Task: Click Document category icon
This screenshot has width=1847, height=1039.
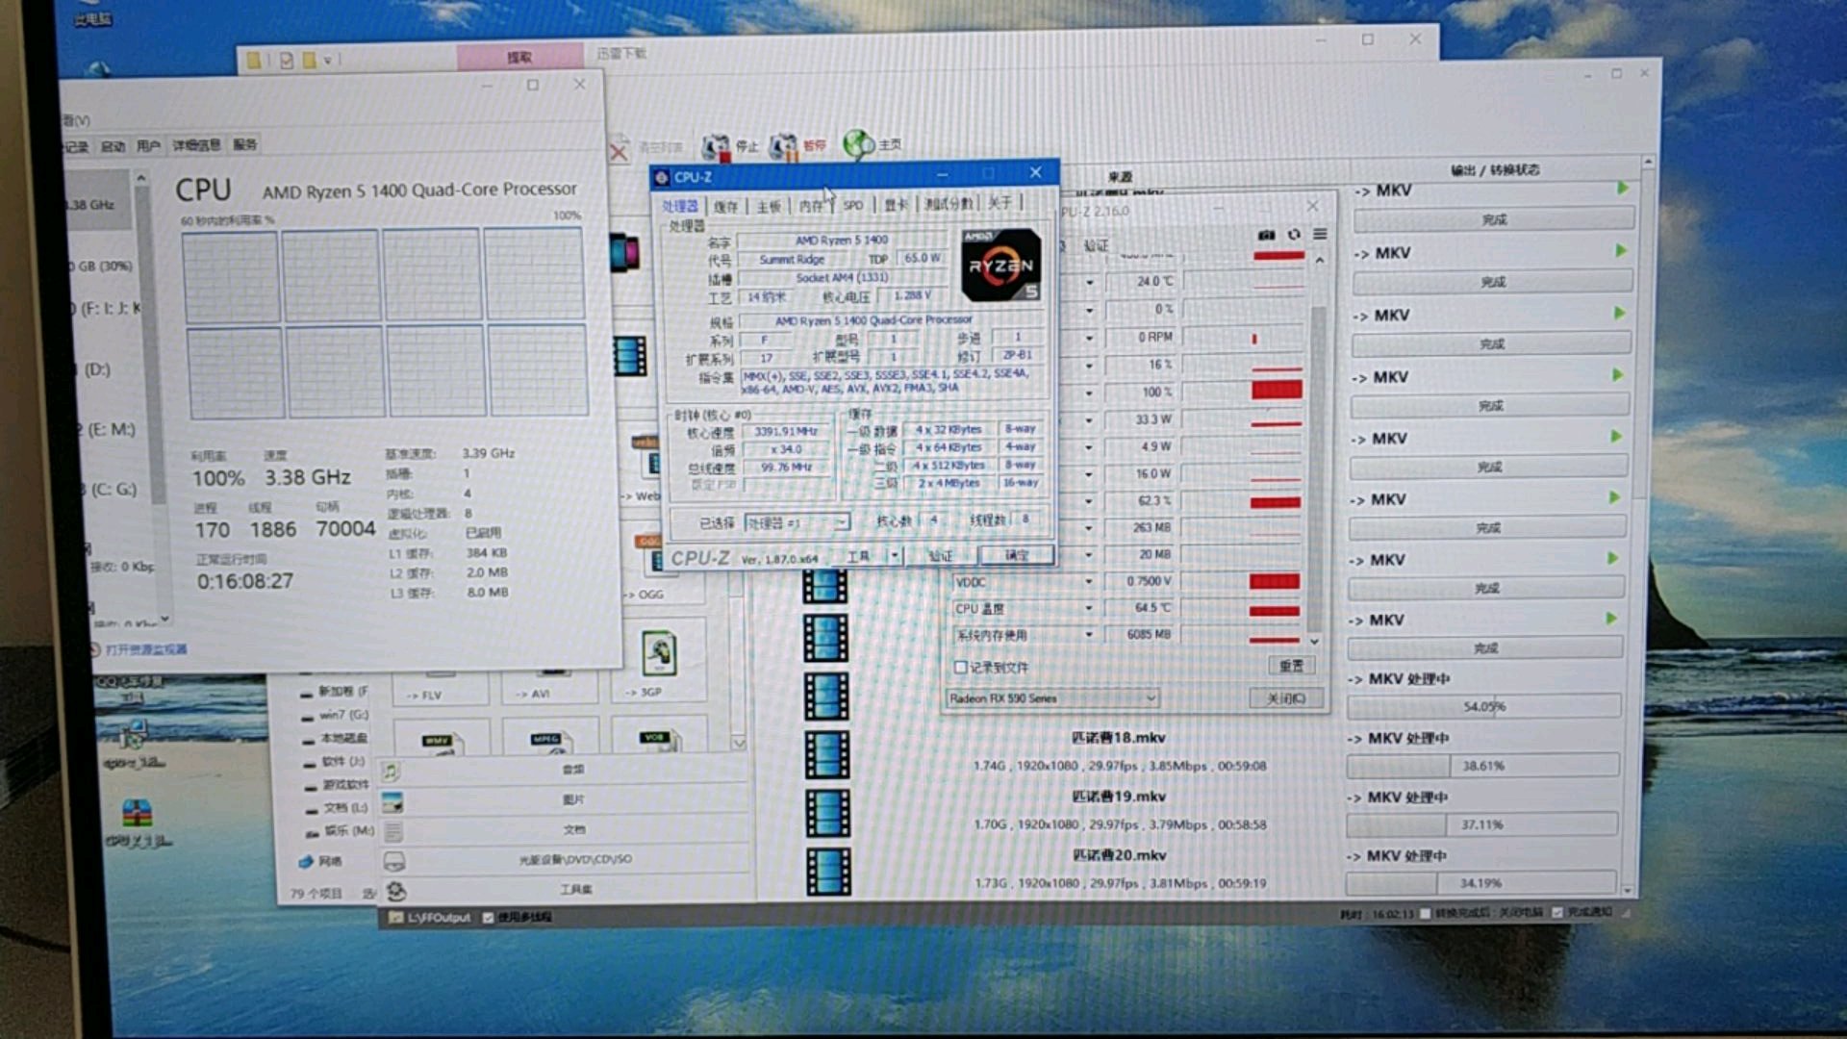Action: pyautogui.click(x=392, y=831)
